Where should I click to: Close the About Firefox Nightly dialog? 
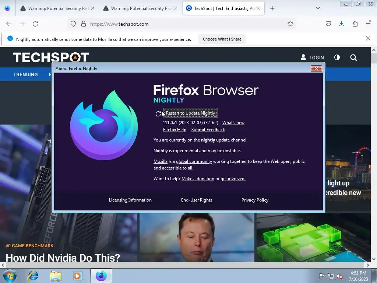tap(316, 68)
